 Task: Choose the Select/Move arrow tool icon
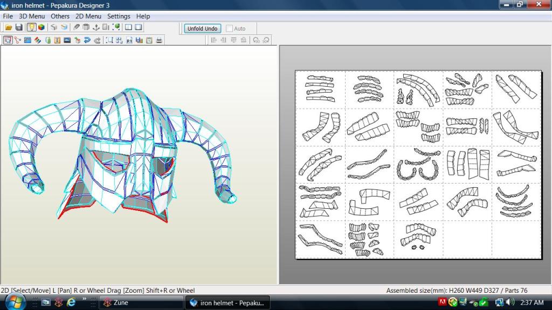tap(8, 40)
